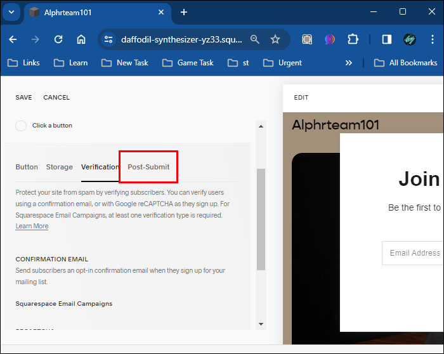Viewport: 444px width, 354px height.
Task: Open the Button tab
Action: [x=27, y=167]
